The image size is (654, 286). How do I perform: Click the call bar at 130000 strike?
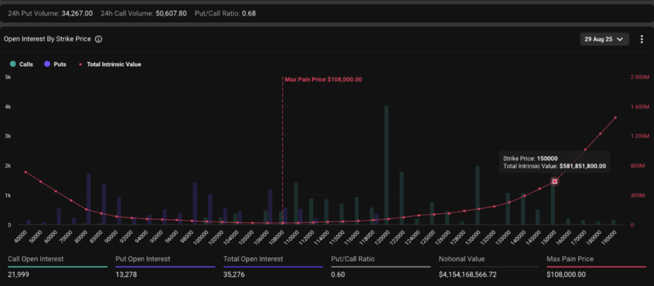(477, 194)
